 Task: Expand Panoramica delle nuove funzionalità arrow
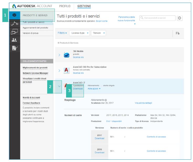point(135,24)
